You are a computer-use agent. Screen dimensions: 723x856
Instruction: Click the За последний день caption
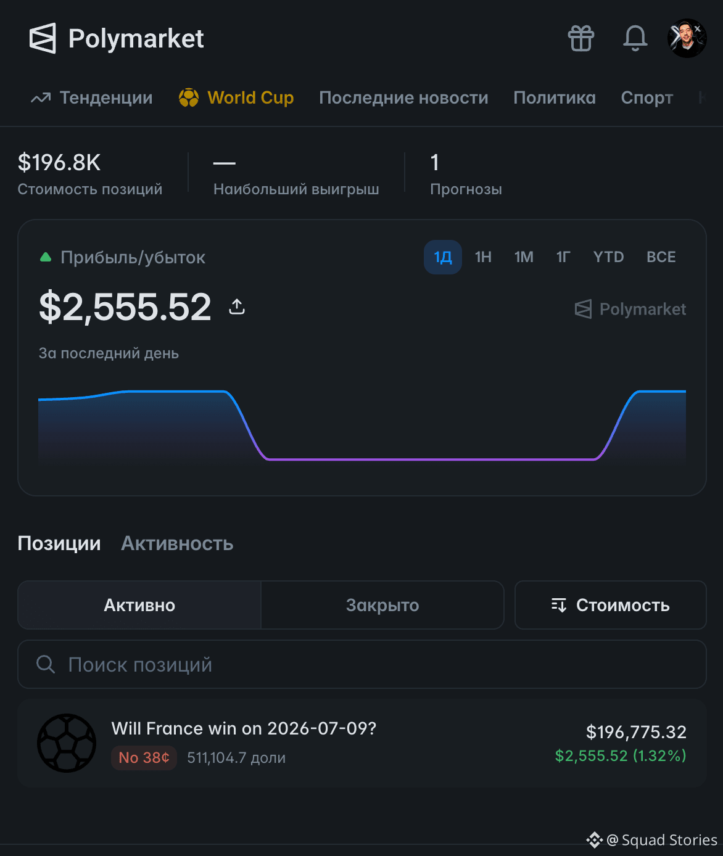point(109,353)
